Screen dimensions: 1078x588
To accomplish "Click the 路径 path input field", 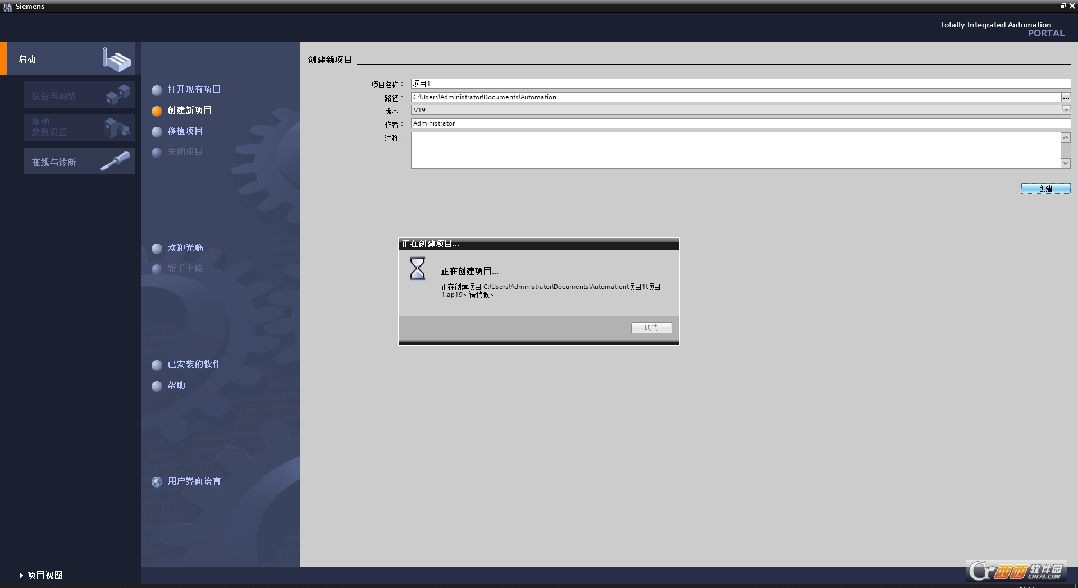I will coord(736,97).
